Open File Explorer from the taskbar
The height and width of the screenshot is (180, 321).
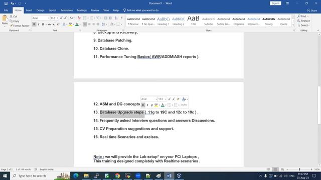click(86, 175)
